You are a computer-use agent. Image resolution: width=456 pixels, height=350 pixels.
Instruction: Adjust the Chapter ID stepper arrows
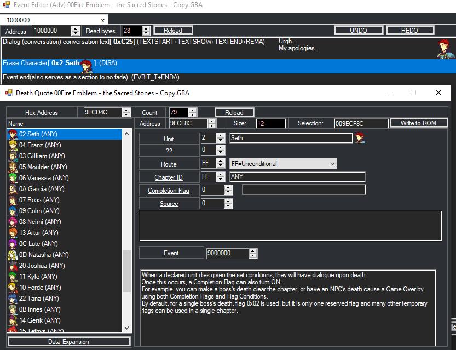(x=221, y=177)
